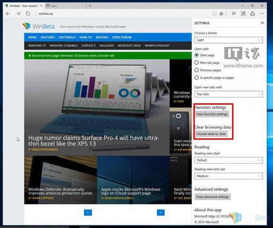Select Start page radio option
273x228 pixels.
197,55
